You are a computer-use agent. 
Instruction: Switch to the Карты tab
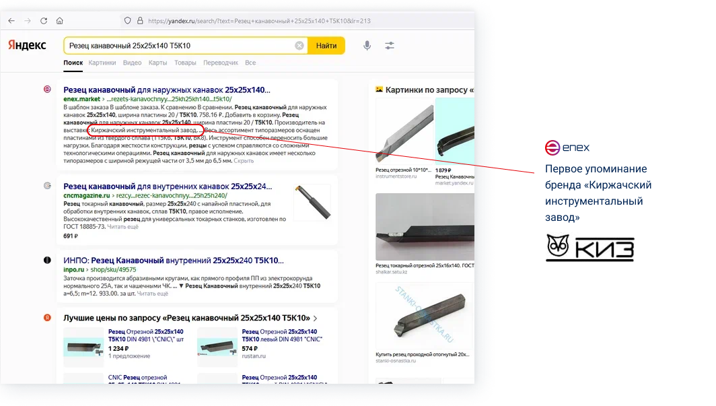157,63
